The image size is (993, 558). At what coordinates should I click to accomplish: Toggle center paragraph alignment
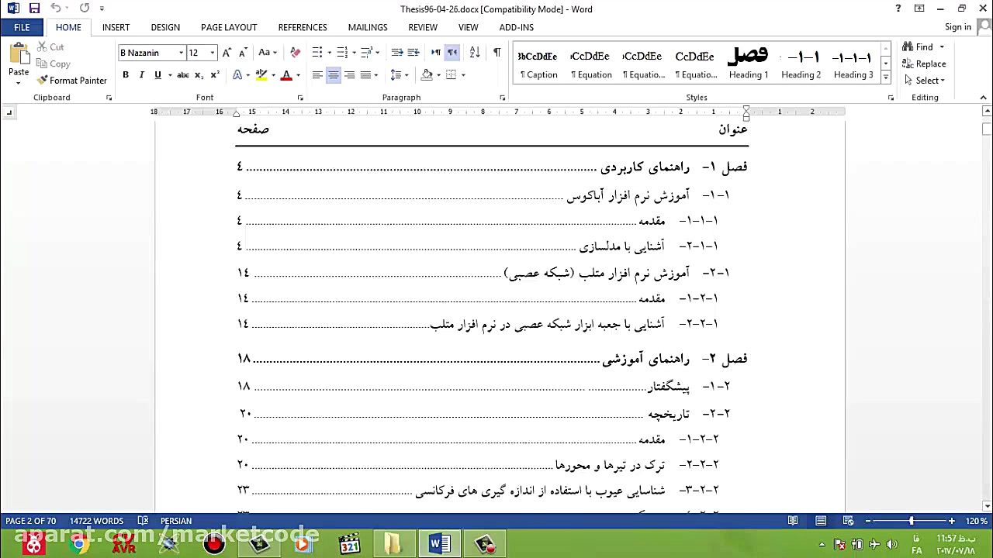click(x=334, y=74)
